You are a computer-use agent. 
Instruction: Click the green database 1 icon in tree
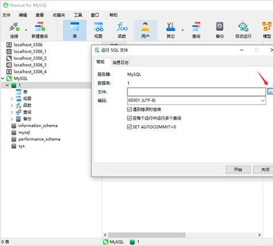click(x=14, y=85)
